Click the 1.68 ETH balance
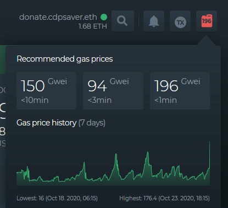 pos(93,26)
